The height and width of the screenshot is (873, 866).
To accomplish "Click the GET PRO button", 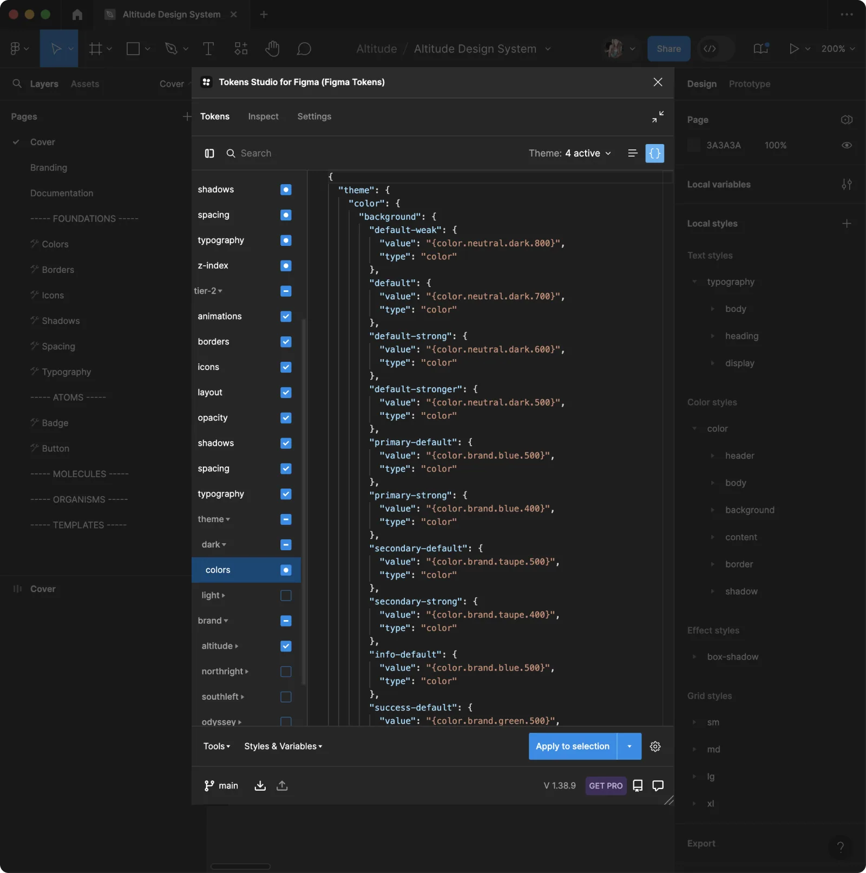I will [x=606, y=786].
